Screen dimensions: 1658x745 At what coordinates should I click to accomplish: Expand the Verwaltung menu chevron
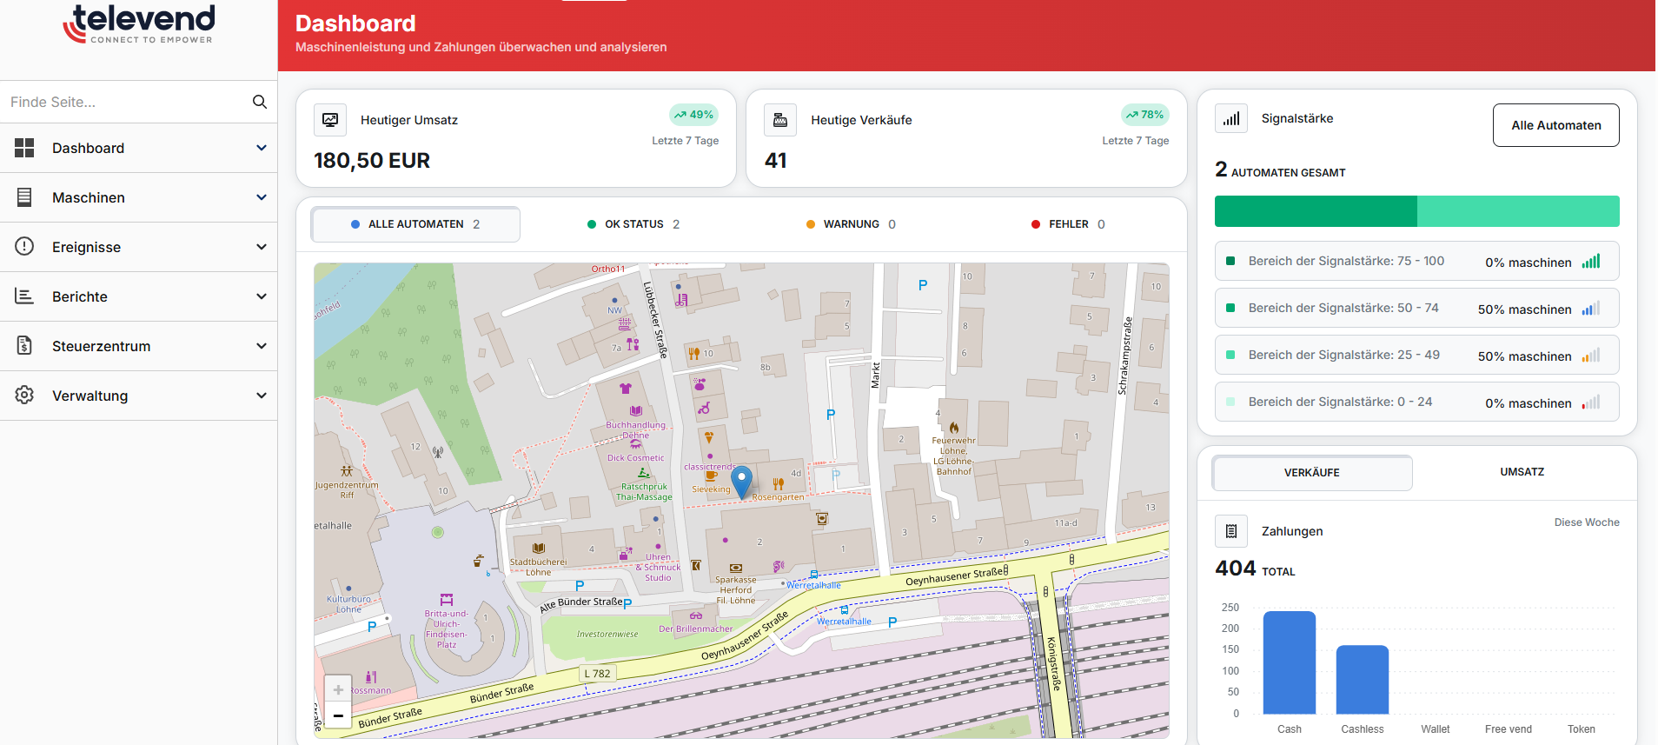tap(262, 396)
